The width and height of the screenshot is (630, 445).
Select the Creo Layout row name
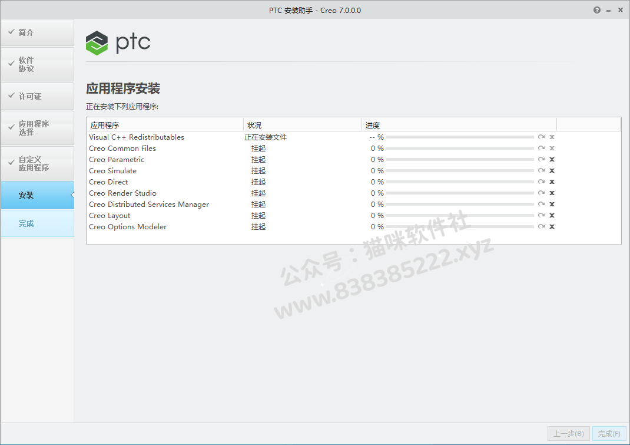coord(110,216)
